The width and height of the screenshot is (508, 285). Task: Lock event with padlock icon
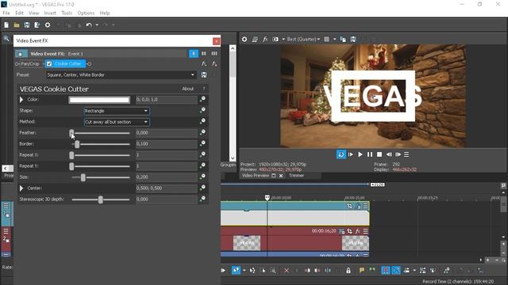tap(348, 271)
